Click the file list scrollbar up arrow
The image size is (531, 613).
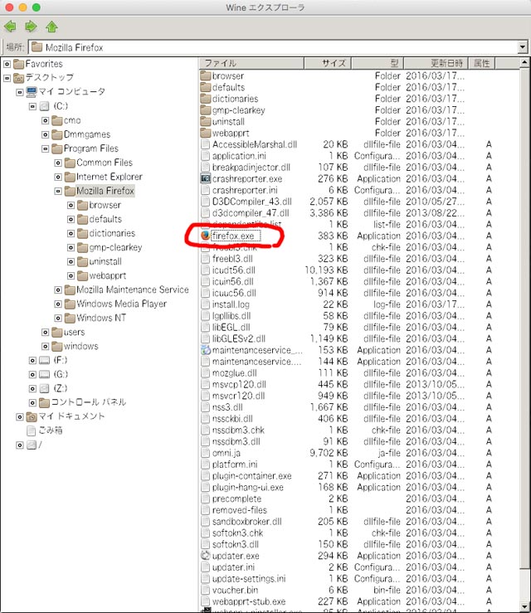[x=524, y=62]
